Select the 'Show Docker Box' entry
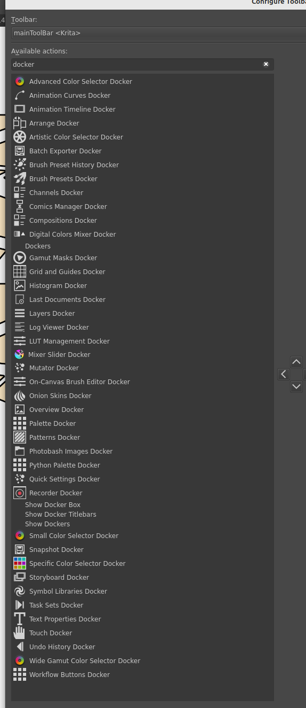 53,505
